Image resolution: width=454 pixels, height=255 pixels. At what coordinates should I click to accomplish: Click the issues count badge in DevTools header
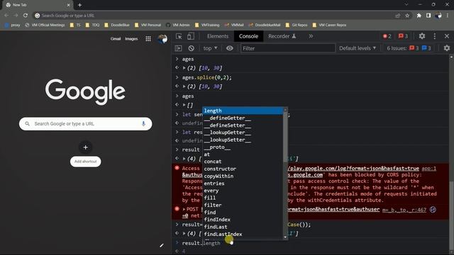pyautogui.click(x=403, y=36)
